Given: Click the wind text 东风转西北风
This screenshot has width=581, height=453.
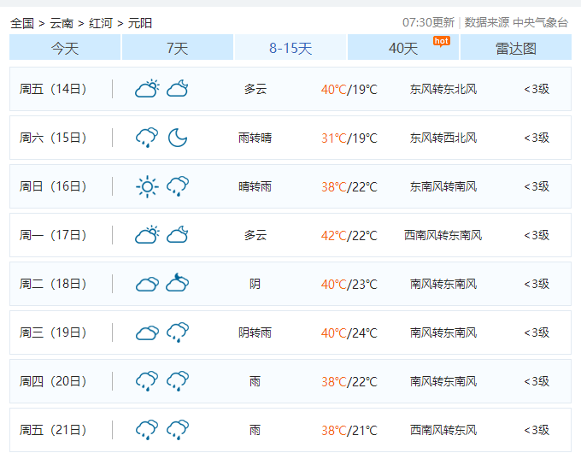Looking at the screenshot, I should click(443, 138).
